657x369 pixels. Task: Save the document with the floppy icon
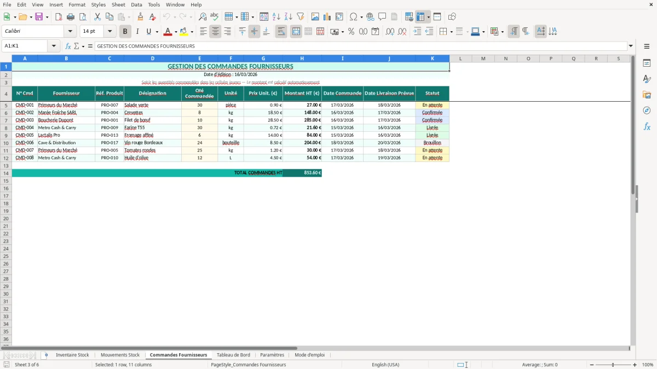pos(39,17)
